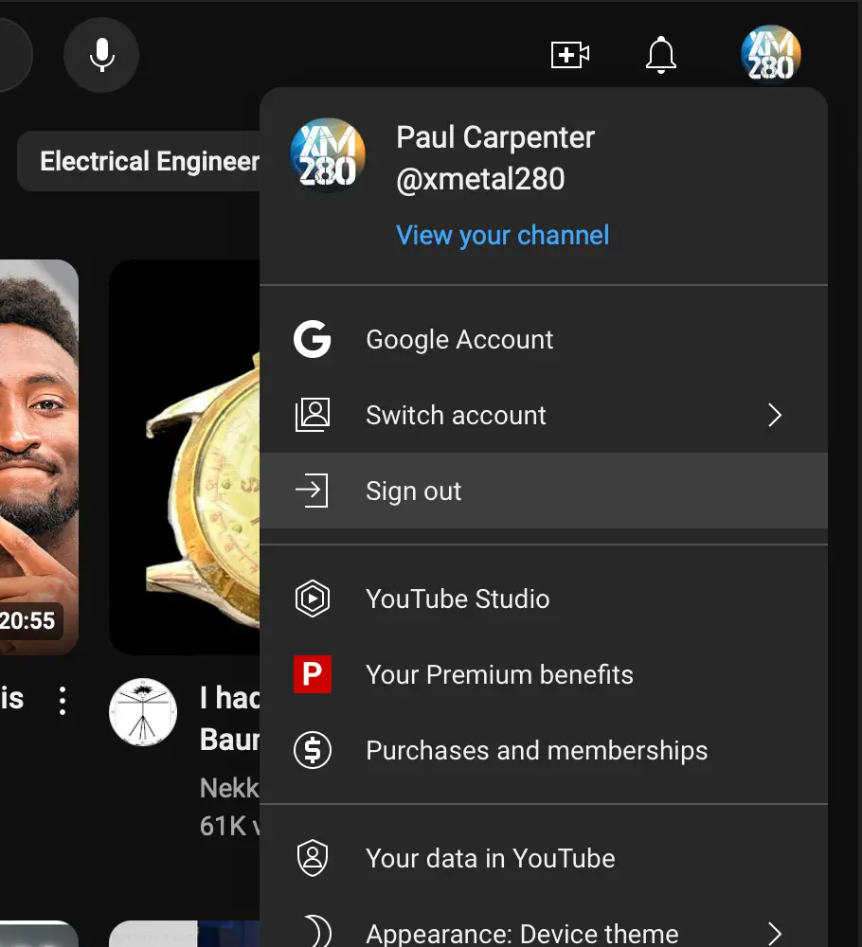Screen dimensions: 862x947
Task: Click the View your channel link
Action: [x=502, y=235]
